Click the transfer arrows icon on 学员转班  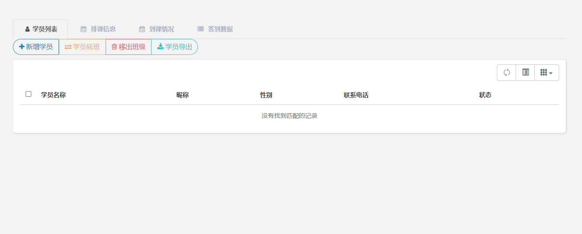coord(68,47)
